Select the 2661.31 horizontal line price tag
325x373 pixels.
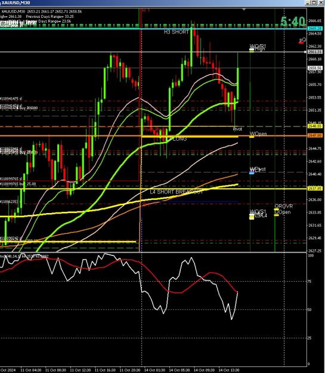coord(315,51)
